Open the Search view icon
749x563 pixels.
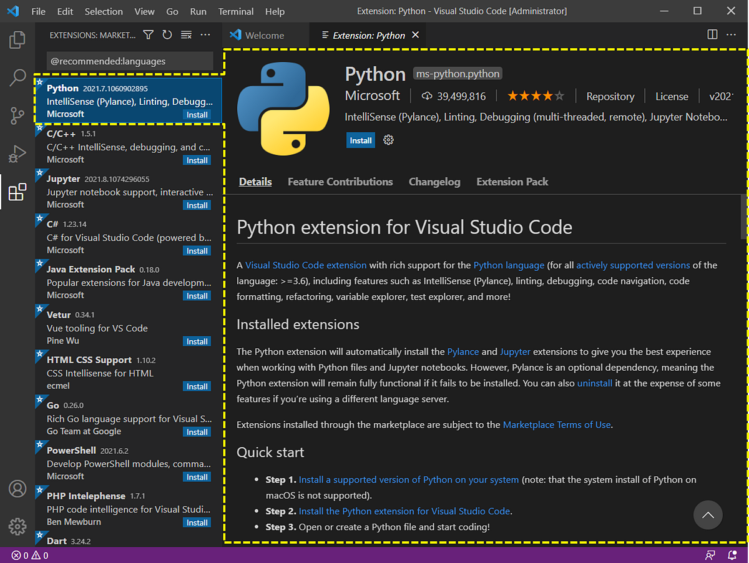pos(17,78)
